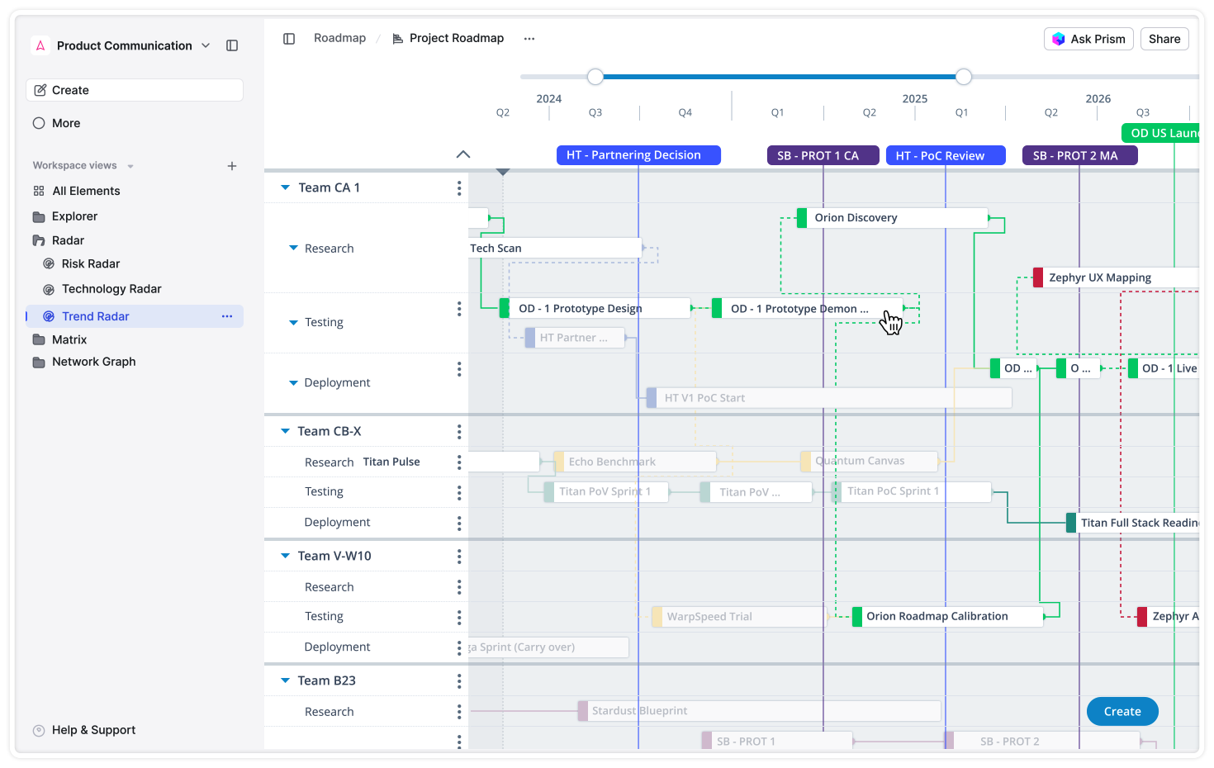The width and height of the screenshot is (1214, 768).
Task: Click the left handle of the timeline range slider
Action: [x=595, y=76]
